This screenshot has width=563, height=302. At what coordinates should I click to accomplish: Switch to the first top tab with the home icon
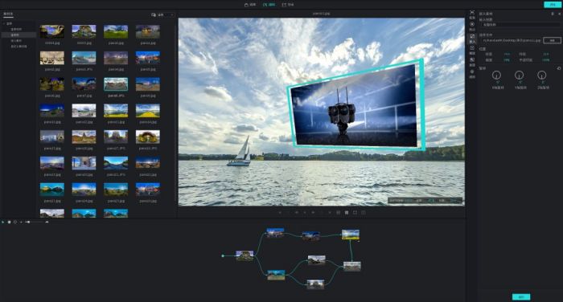coord(250,5)
